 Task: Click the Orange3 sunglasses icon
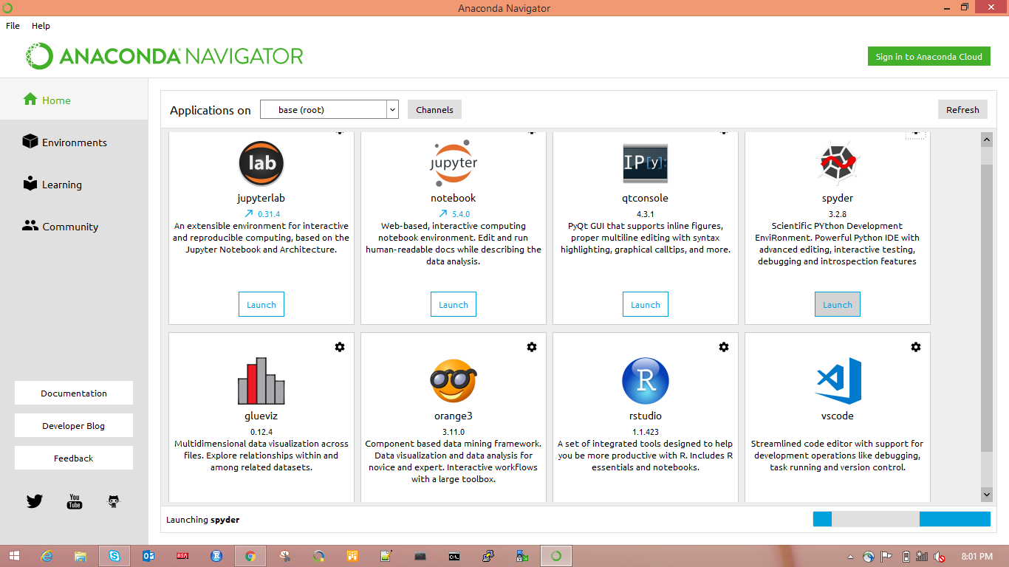coord(453,381)
